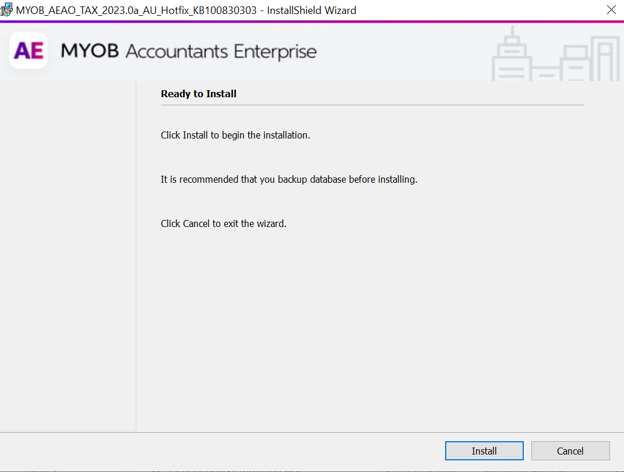Close the InstallShield Wizard window

(x=611, y=10)
